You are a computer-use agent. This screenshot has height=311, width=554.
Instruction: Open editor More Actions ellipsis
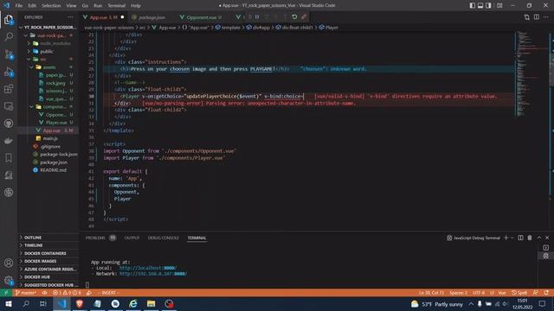[x=546, y=17]
